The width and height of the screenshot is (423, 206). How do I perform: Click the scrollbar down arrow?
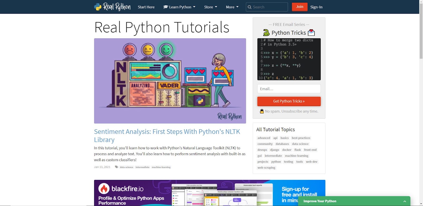(x=421, y=204)
